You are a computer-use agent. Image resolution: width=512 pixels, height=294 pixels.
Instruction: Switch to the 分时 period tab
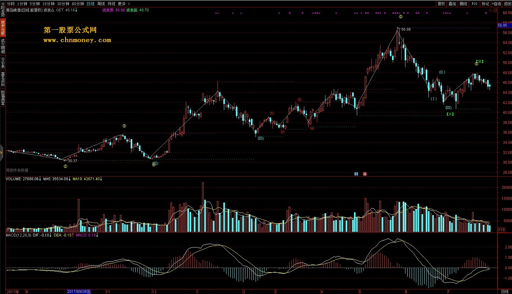coord(11,3)
